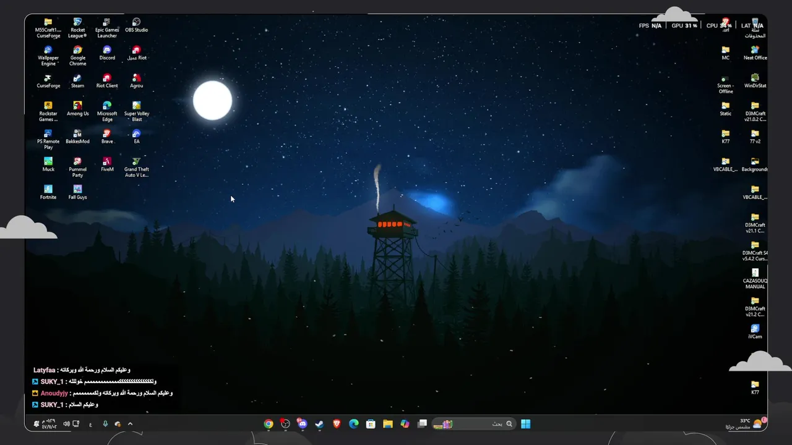The width and height of the screenshot is (792, 445).
Task: Open File Explorer from the taskbar
Action: 388,424
